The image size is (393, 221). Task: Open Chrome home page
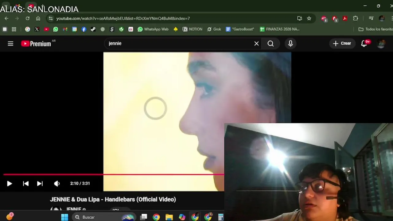38,18
